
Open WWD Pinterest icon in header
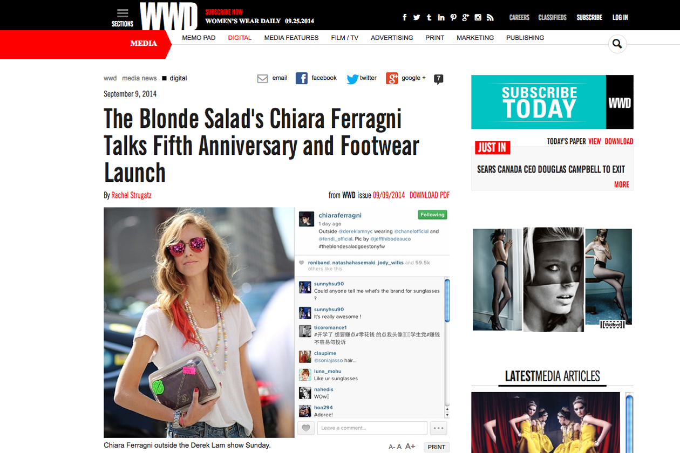click(453, 17)
